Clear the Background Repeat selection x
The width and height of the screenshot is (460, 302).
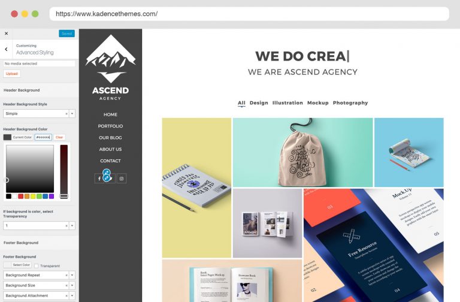(66, 275)
